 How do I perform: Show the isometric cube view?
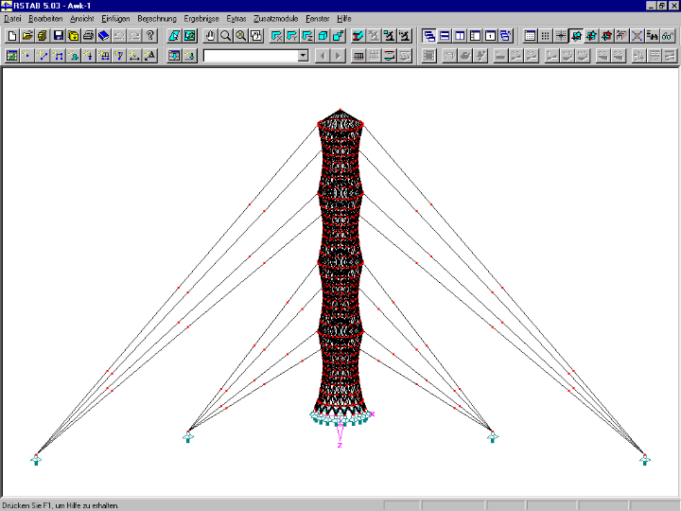[323, 36]
